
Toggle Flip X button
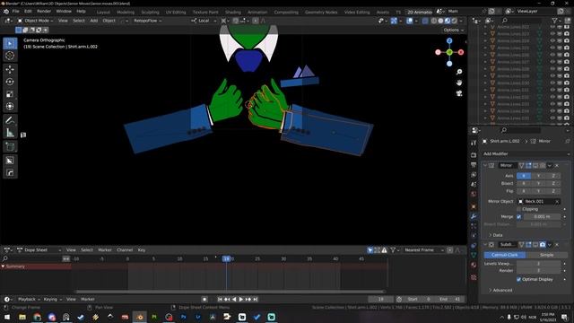pos(524,191)
